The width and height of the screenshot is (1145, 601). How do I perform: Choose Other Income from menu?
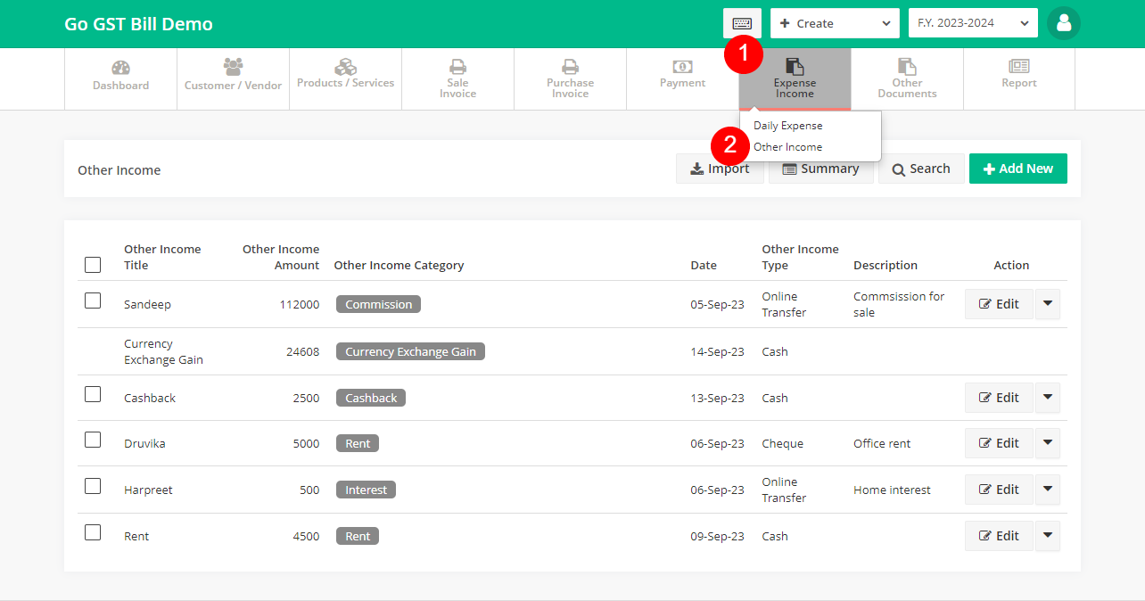click(787, 147)
